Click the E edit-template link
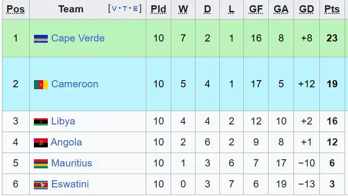Viewport: 348px width, 196px height. (x=136, y=9)
